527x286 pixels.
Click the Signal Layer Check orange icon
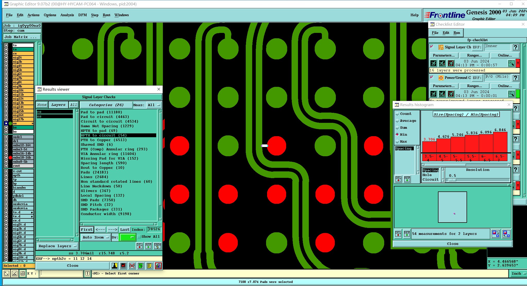[441, 47]
